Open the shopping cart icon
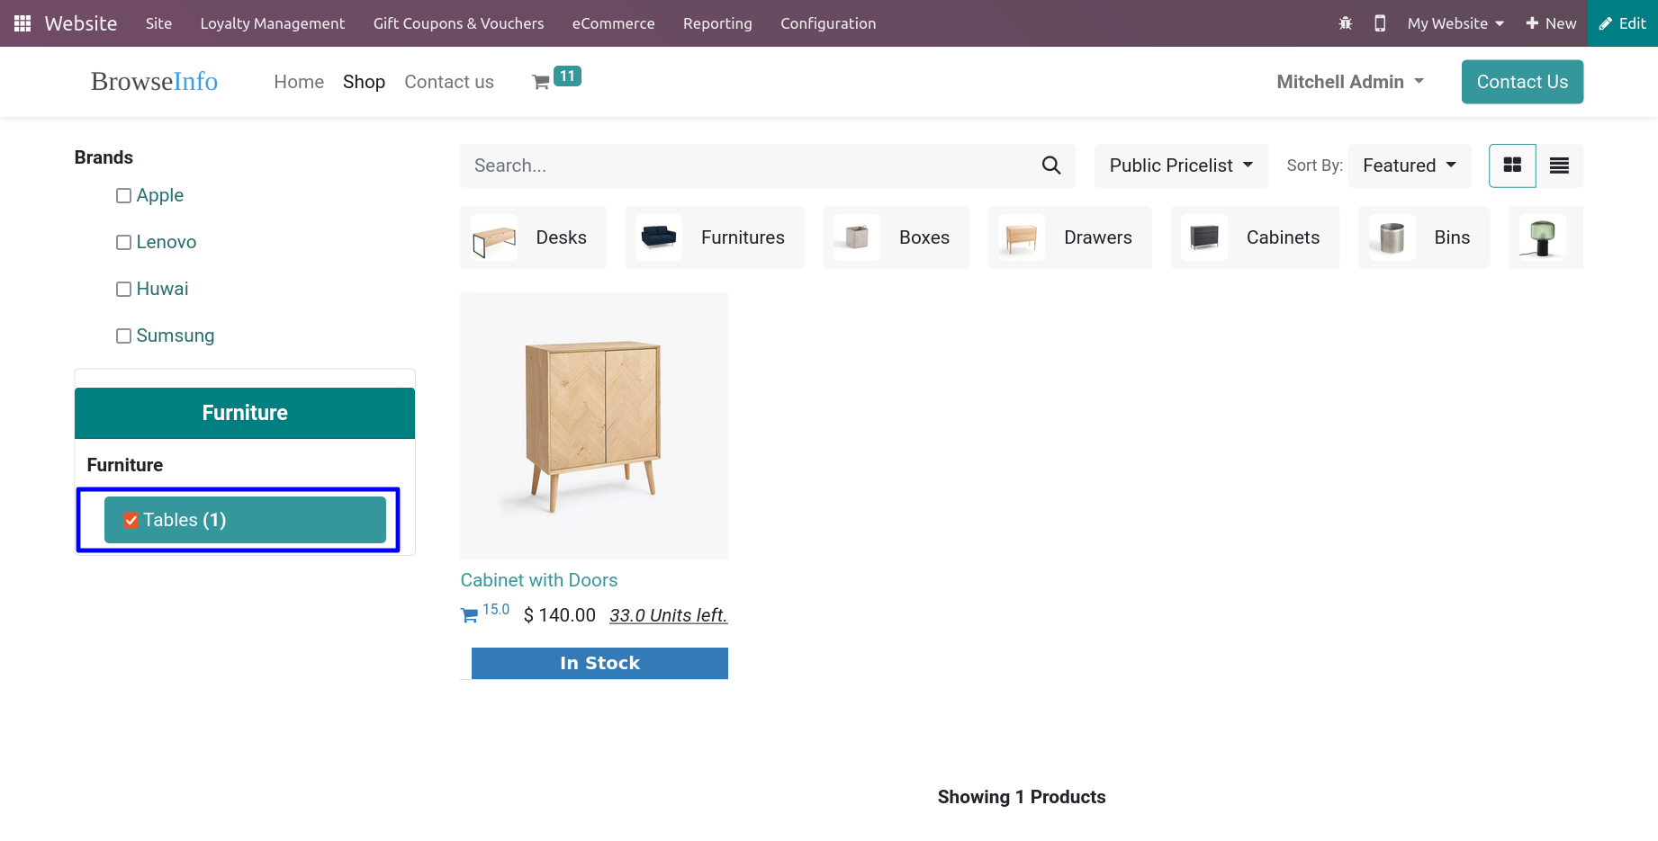 (541, 82)
